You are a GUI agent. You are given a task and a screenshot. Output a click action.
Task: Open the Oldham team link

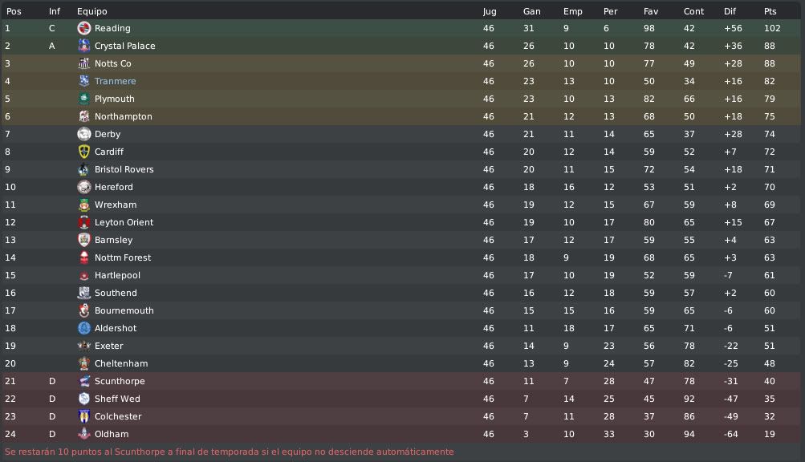point(112,434)
